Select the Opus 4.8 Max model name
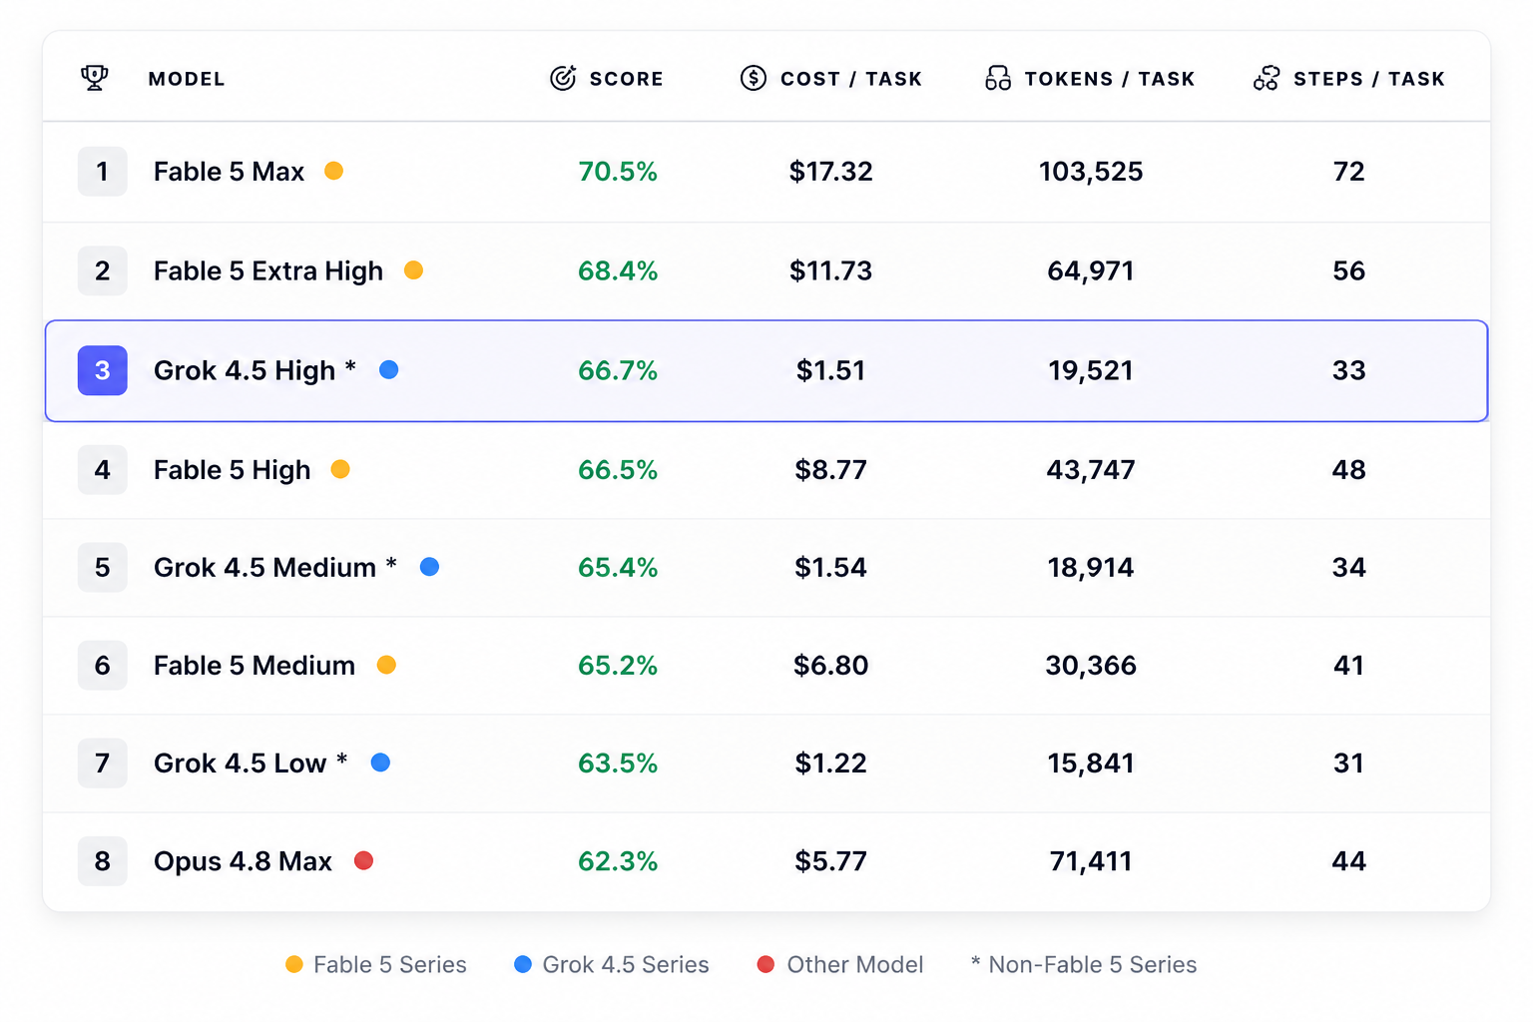 point(243,861)
